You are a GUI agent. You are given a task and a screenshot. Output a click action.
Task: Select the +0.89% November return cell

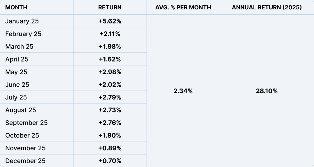pyautogui.click(x=110, y=148)
